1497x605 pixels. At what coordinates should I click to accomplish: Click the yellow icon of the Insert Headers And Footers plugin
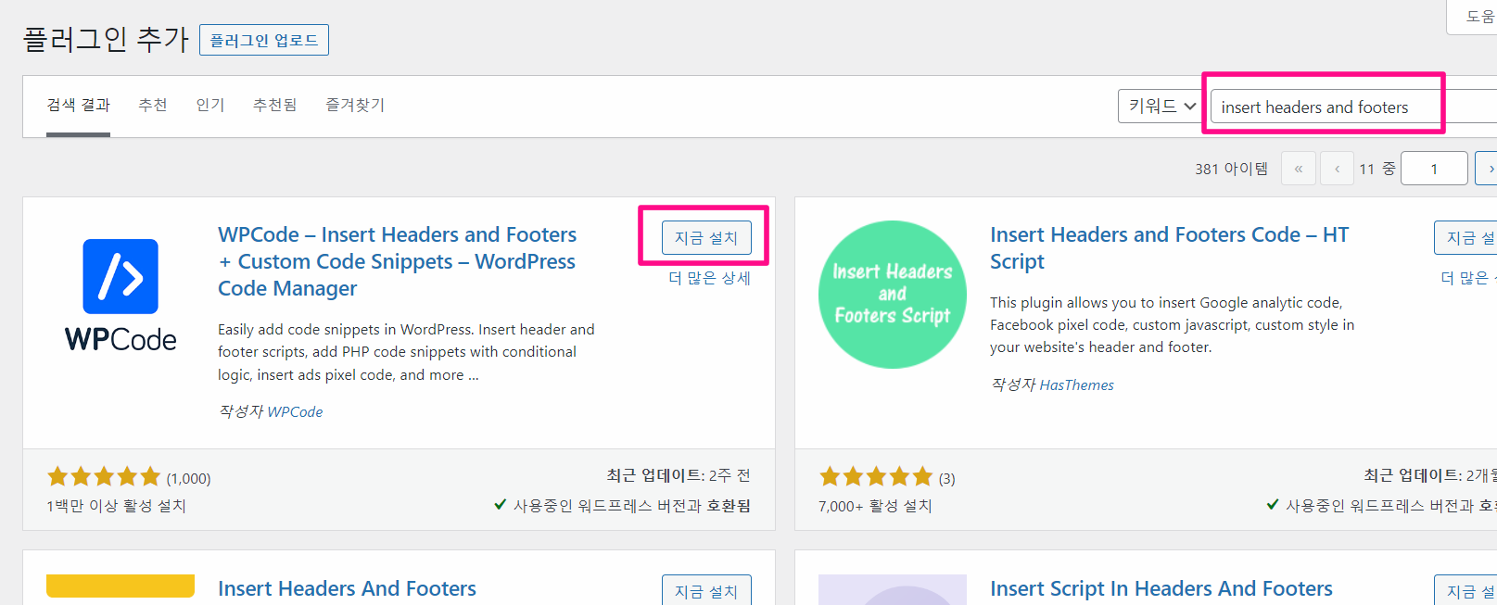[x=121, y=586]
